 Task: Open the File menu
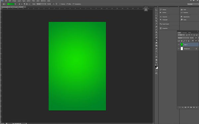pos(6,1)
